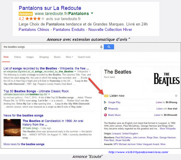This screenshot has width=181, height=160.
Task: Click More news for the beatles songs
Action: [24, 144]
